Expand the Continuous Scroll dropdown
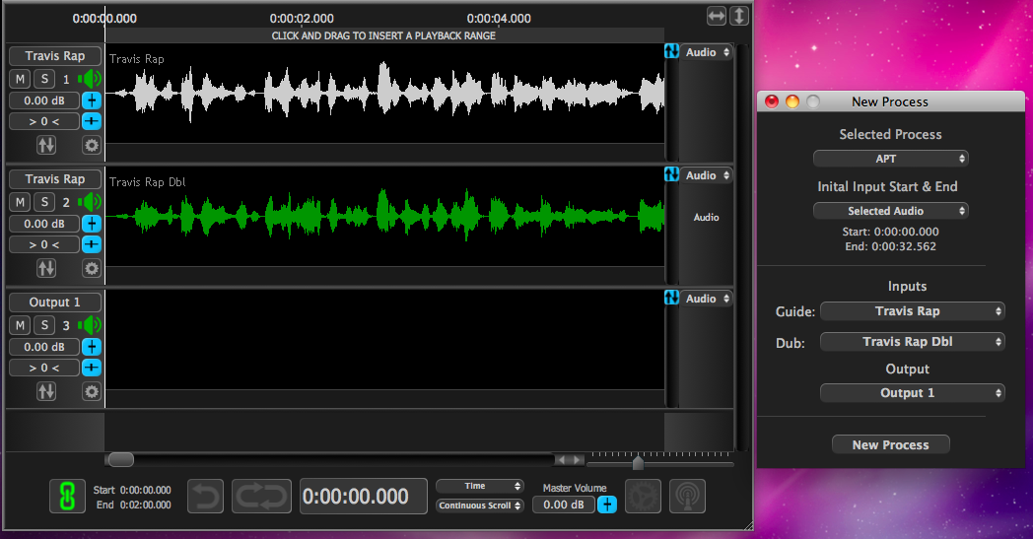 pyautogui.click(x=480, y=505)
